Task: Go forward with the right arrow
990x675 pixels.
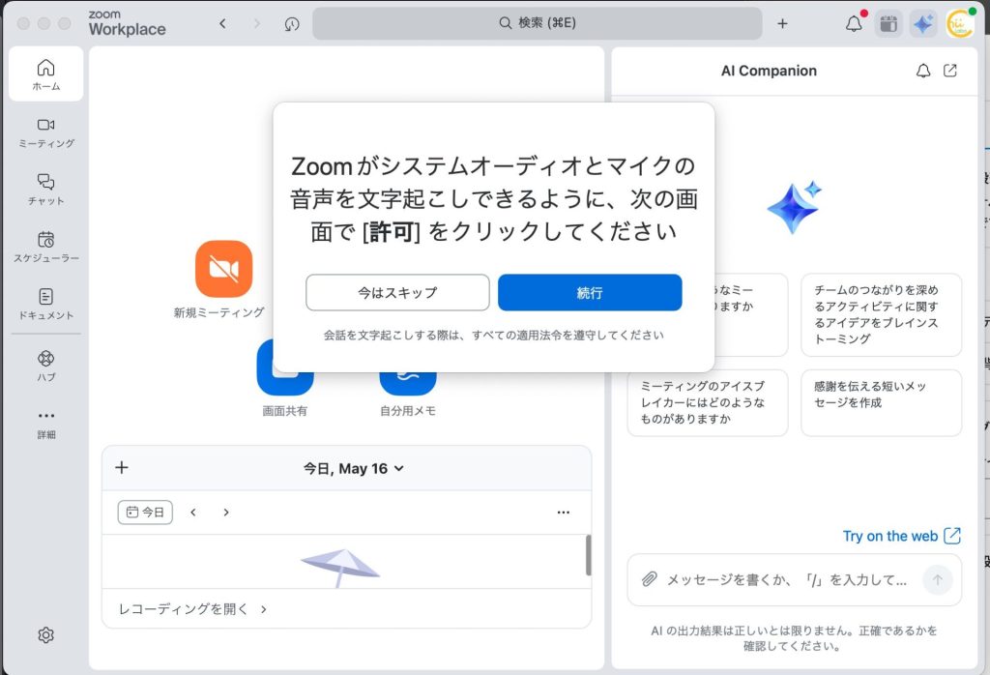Action: tap(256, 23)
